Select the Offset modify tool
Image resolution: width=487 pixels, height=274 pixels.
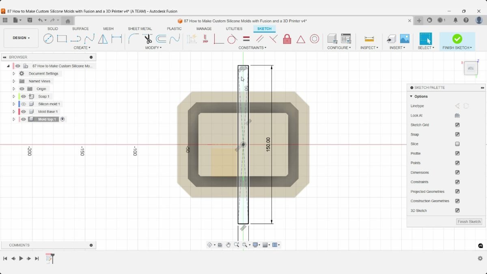point(161,39)
